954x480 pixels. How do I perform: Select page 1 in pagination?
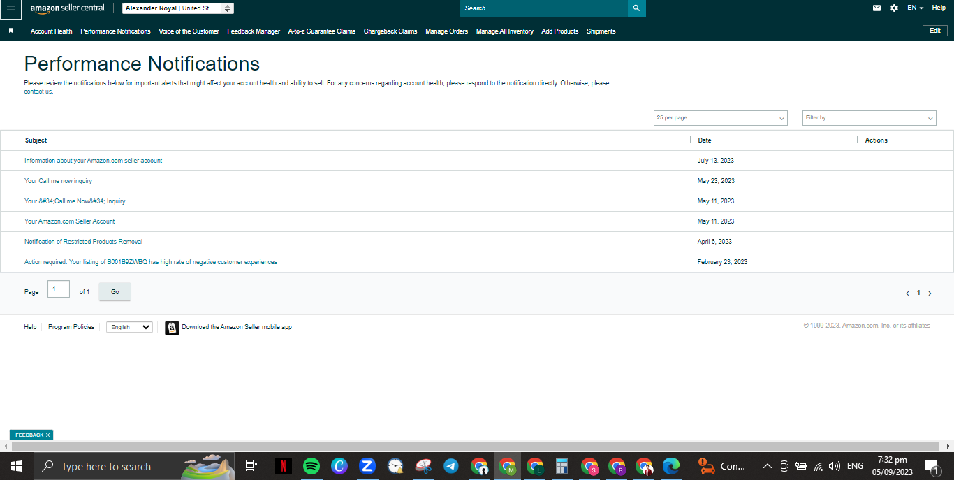pos(918,293)
